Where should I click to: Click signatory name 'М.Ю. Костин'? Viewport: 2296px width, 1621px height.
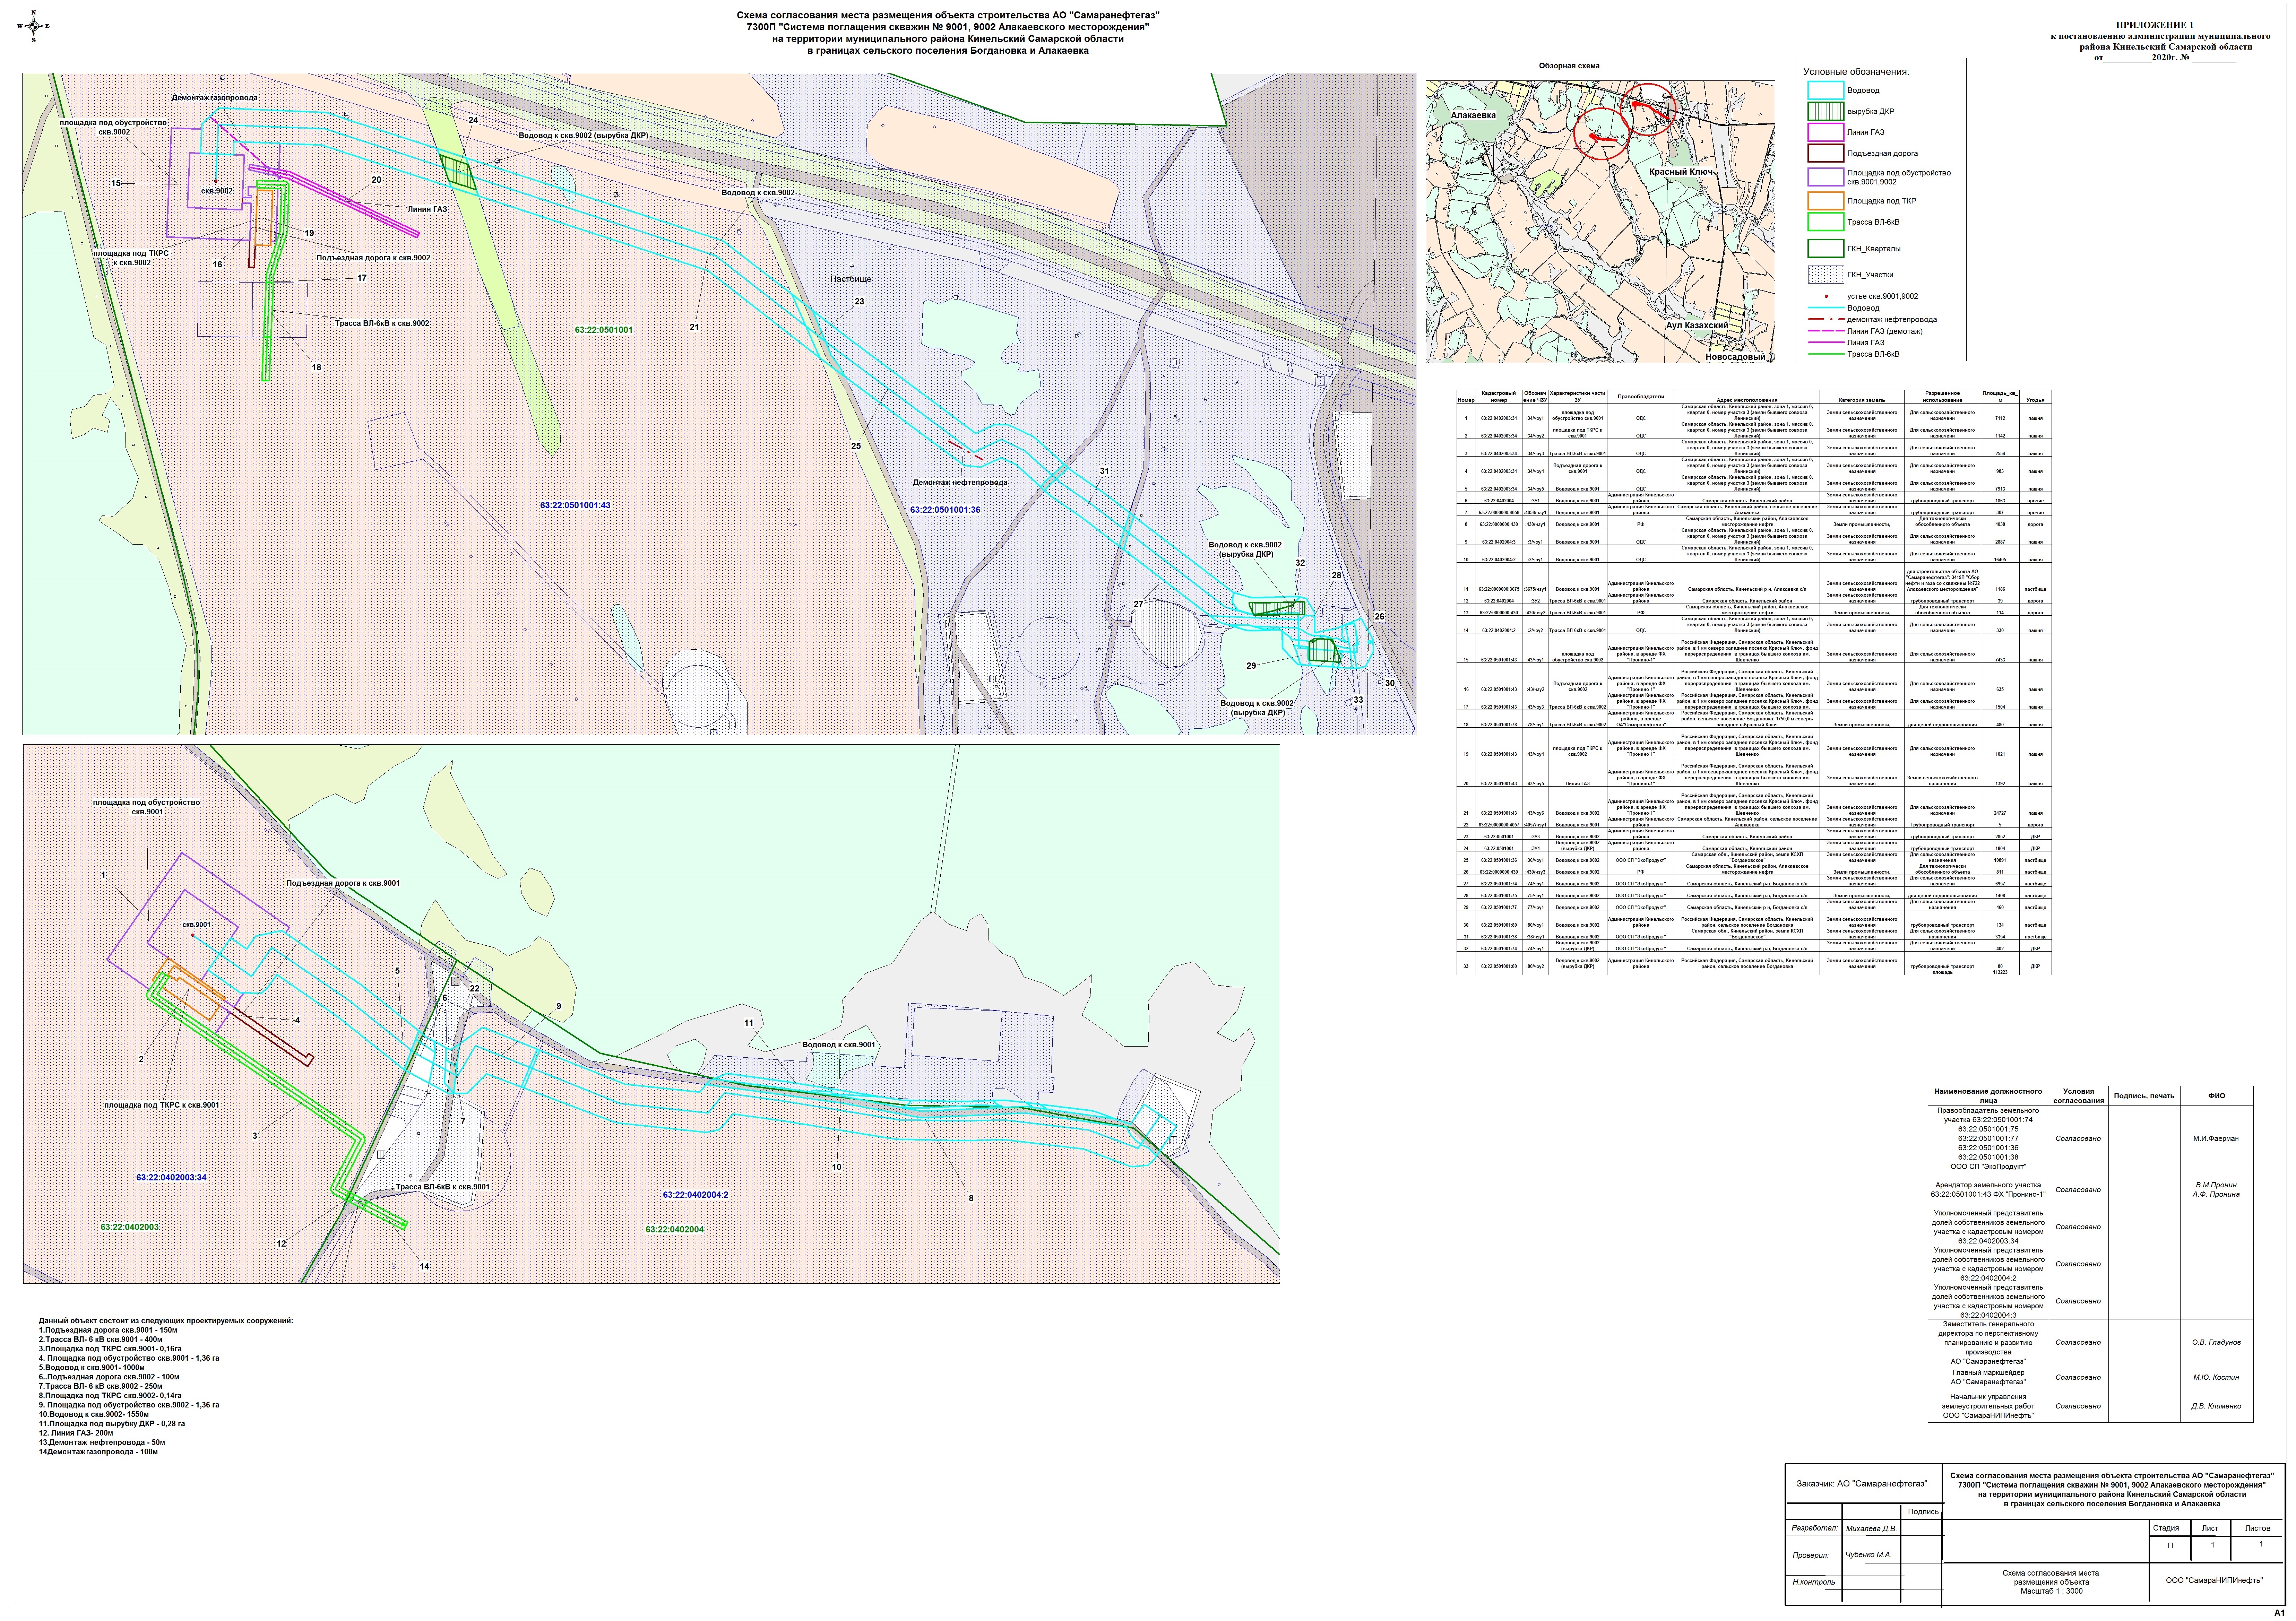pyautogui.click(x=2216, y=1378)
